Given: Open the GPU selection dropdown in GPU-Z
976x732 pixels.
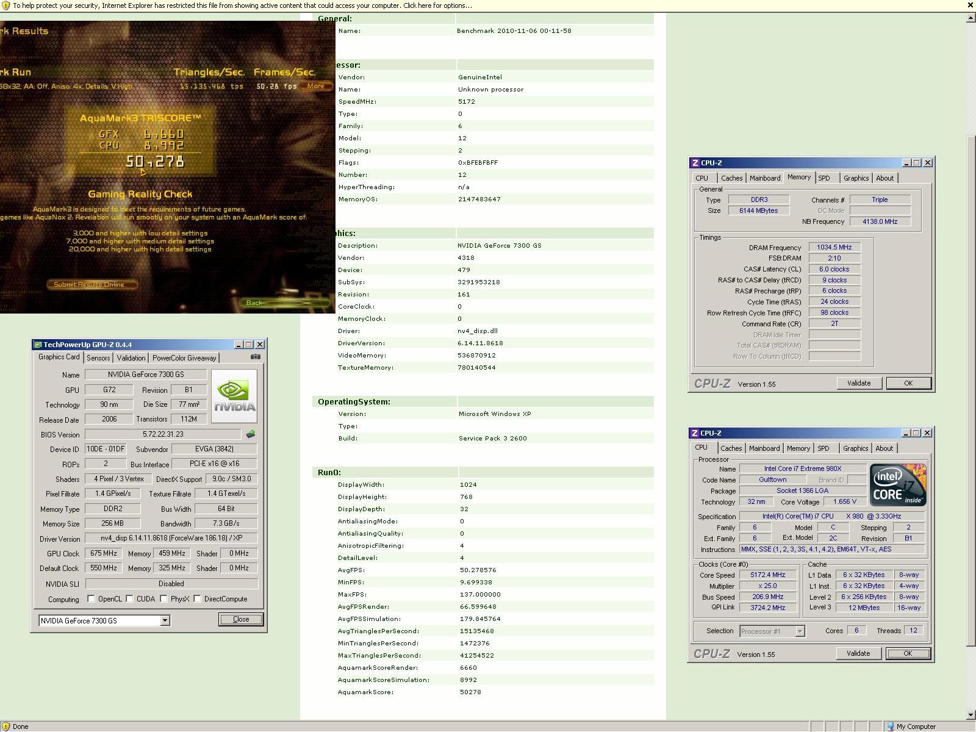Looking at the screenshot, I should (165, 620).
